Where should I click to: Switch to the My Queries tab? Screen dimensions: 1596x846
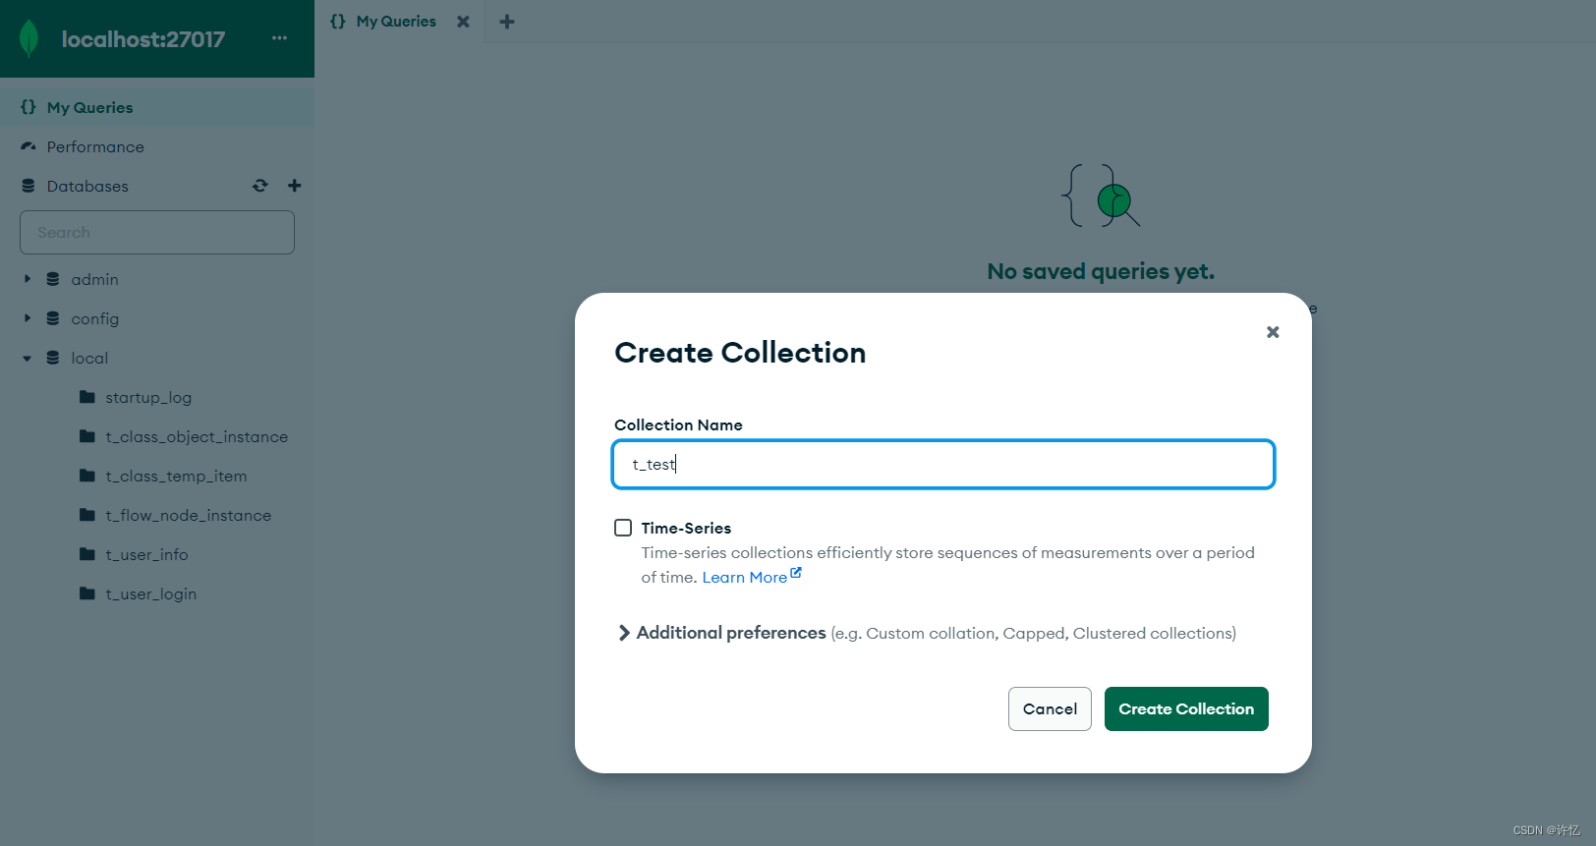click(395, 22)
